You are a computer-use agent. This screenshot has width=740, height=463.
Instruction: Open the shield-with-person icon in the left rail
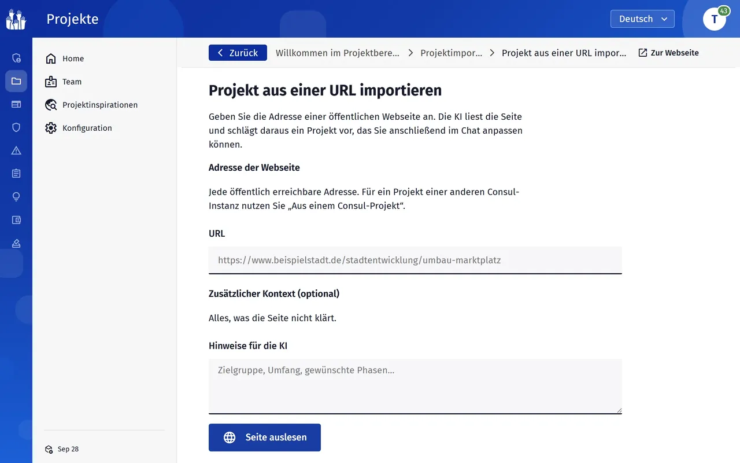pos(16,58)
